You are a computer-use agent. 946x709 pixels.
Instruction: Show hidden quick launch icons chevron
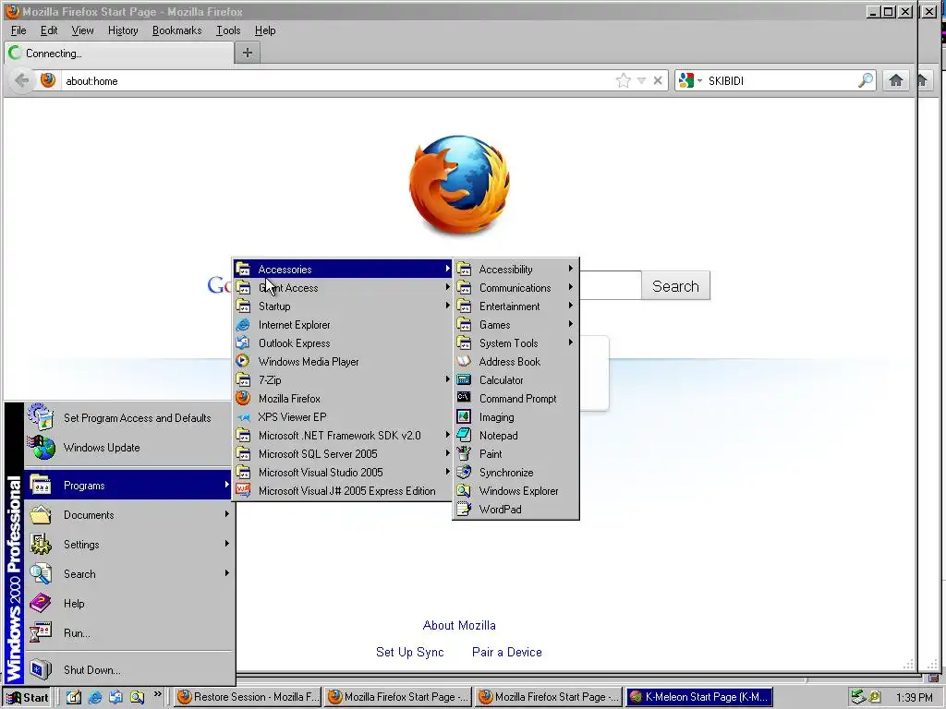coord(157,694)
